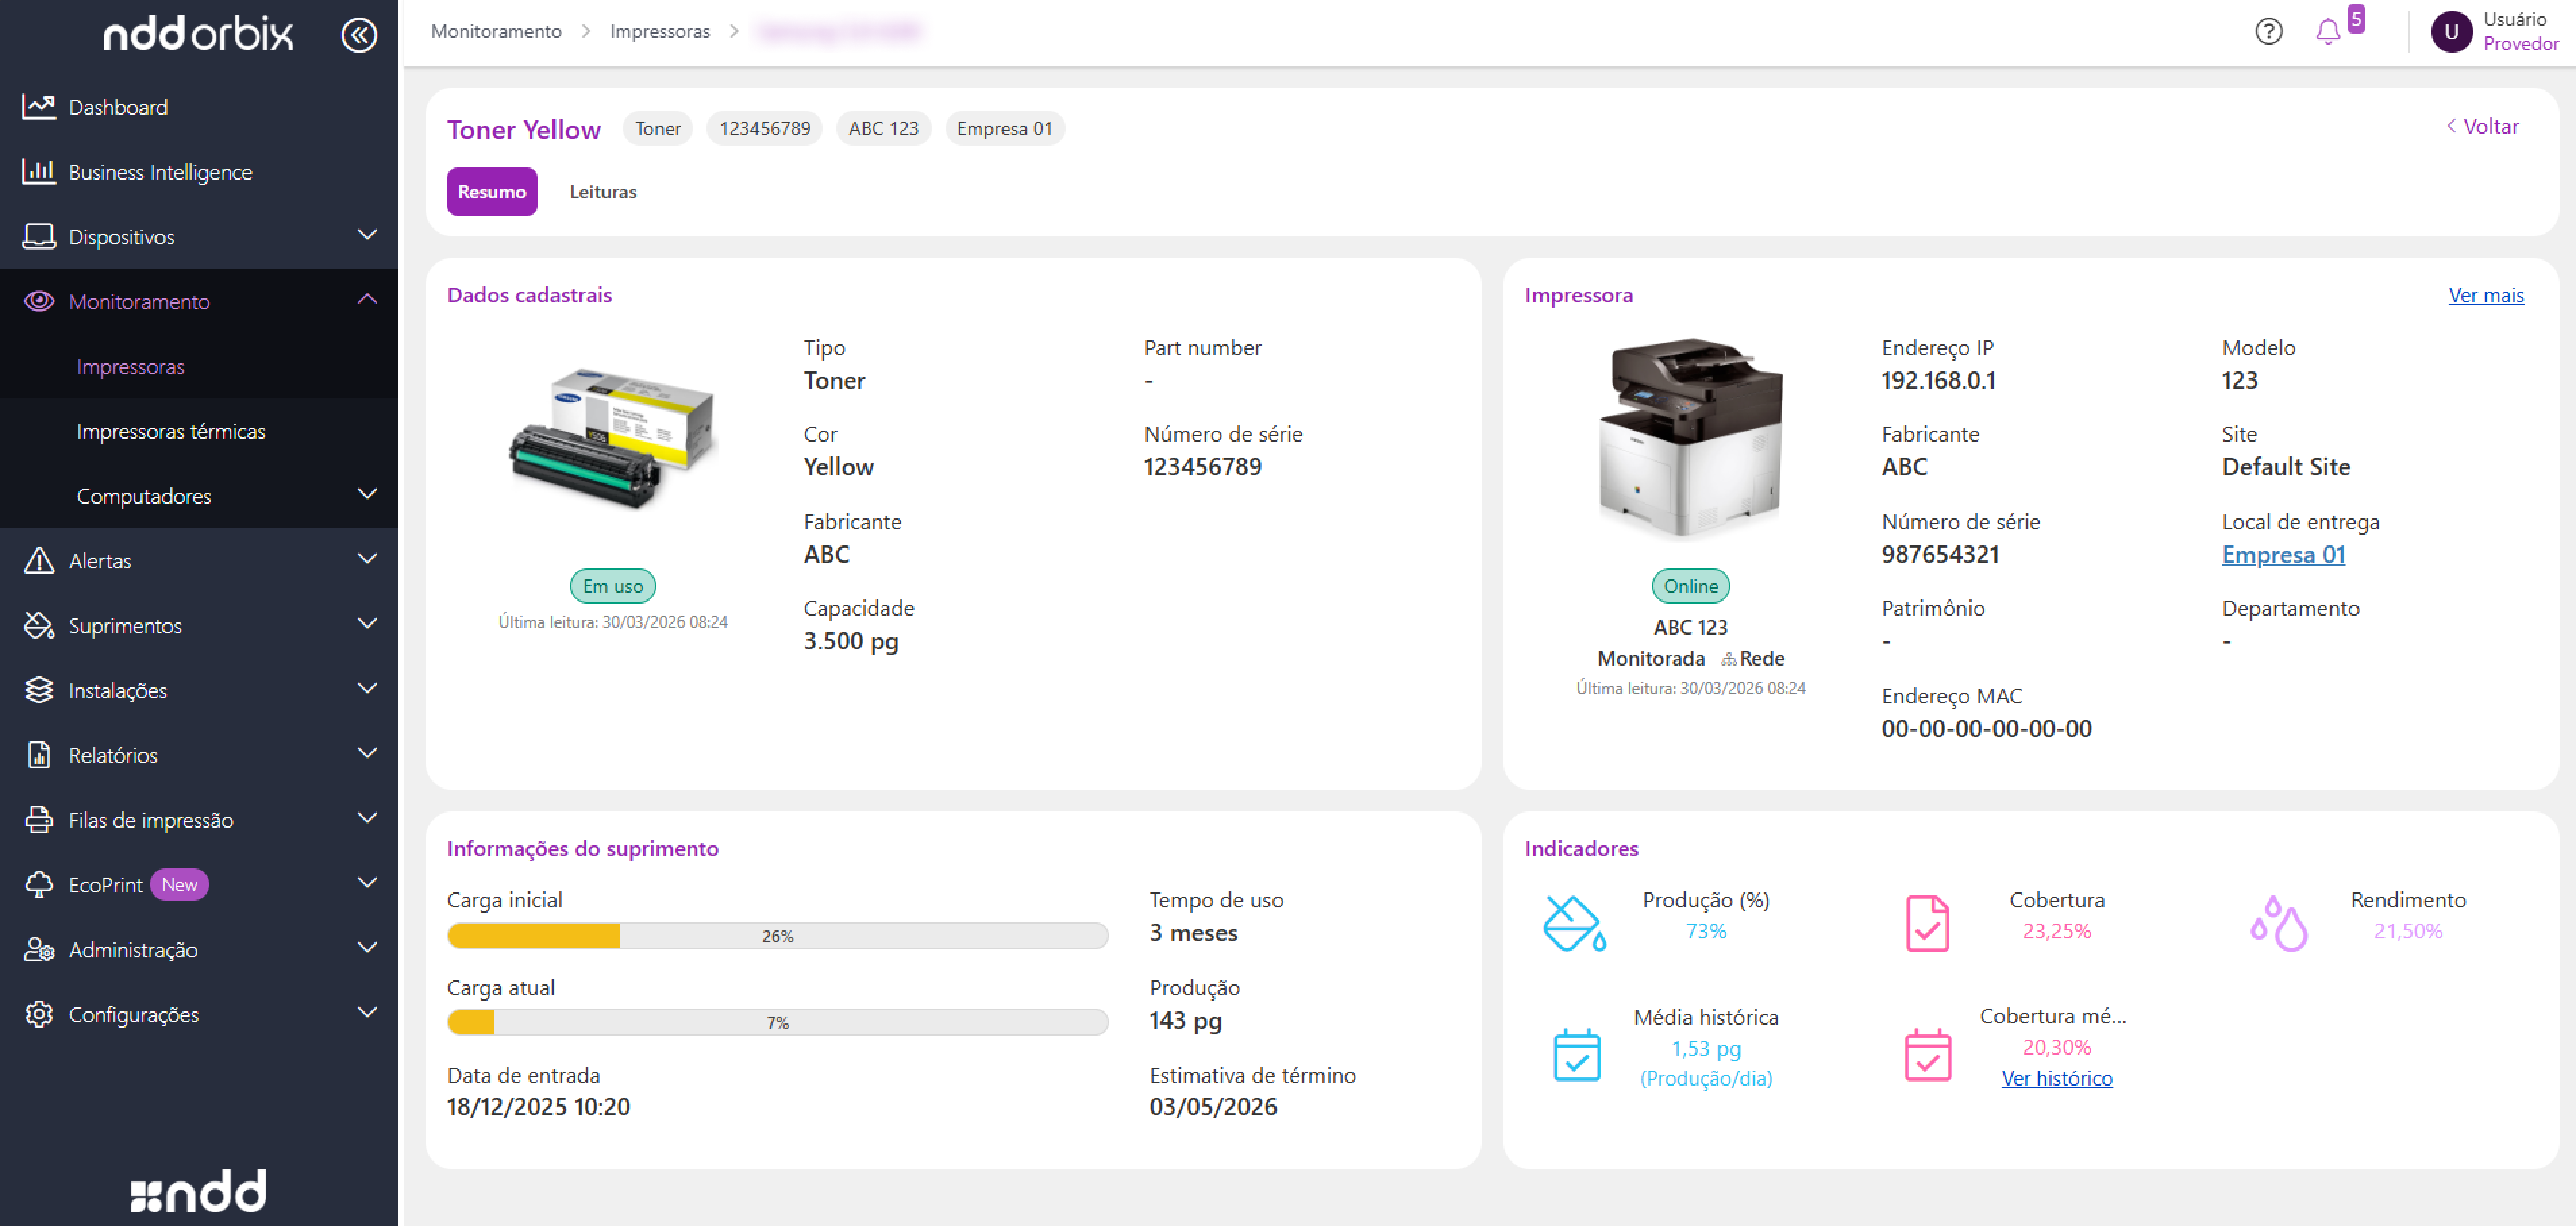The width and height of the screenshot is (2576, 1226).
Task: Select the Resumo tab
Action: (x=491, y=192)
